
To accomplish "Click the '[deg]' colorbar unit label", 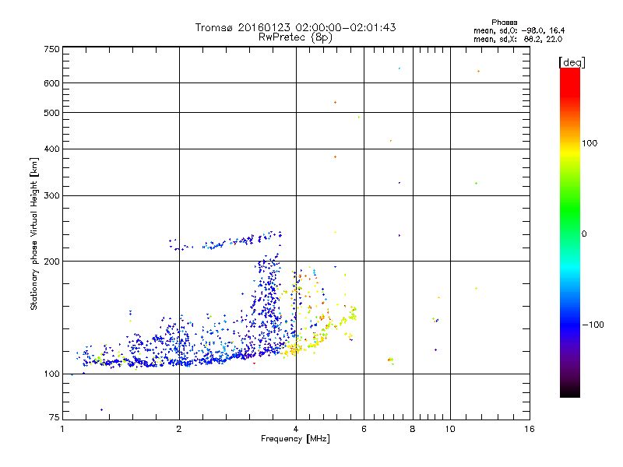I will click(572, 62).
